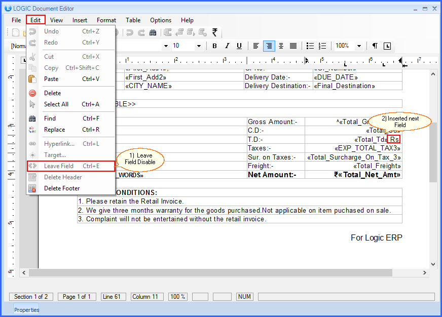Click the «EXP_TOTAL_TAX3» field
The width and height of the screenshot is (442, 317).
[x=367, y=148]
